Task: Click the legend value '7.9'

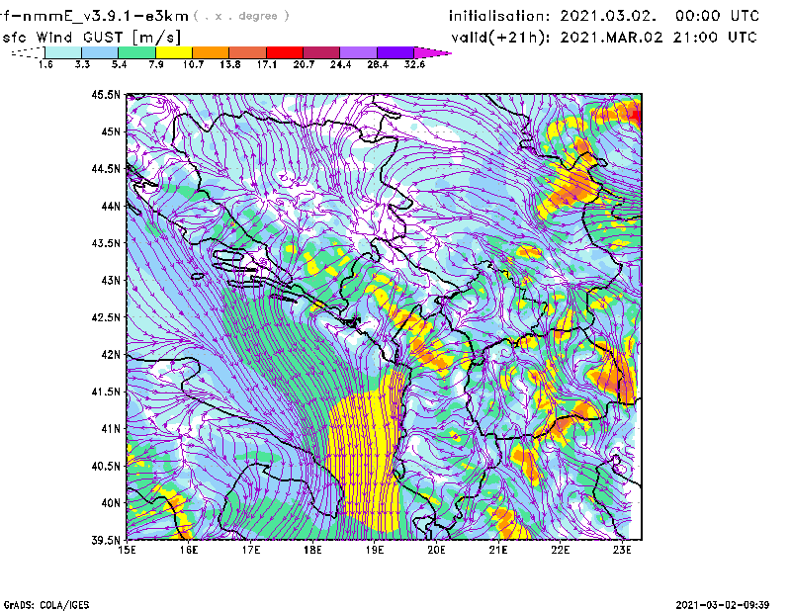Action: point(156,64)
